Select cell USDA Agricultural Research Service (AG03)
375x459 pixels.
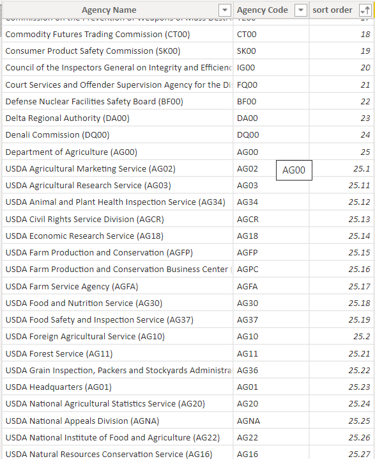point(118,186)
